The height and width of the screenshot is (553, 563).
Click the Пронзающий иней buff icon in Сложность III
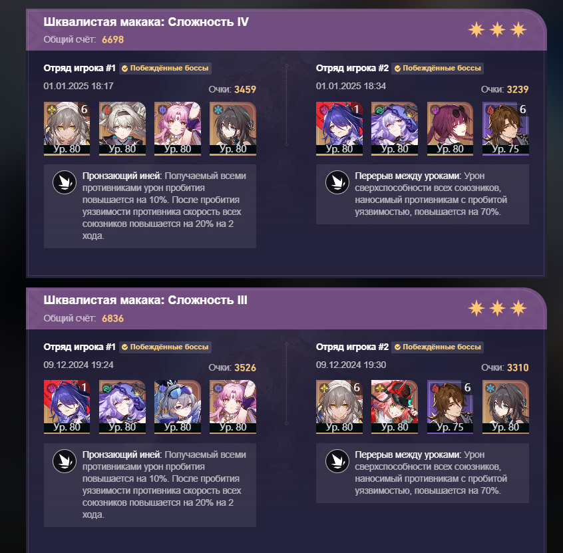point(65,461)
